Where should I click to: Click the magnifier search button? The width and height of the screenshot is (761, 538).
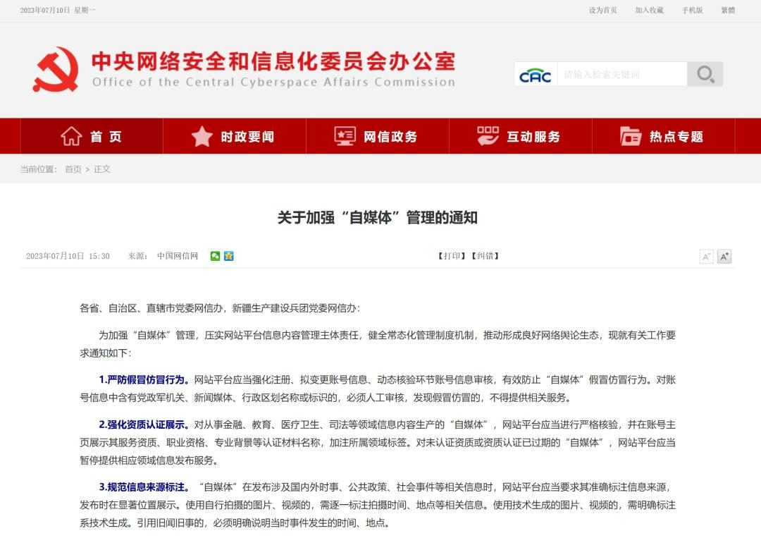tap(705, 74)
